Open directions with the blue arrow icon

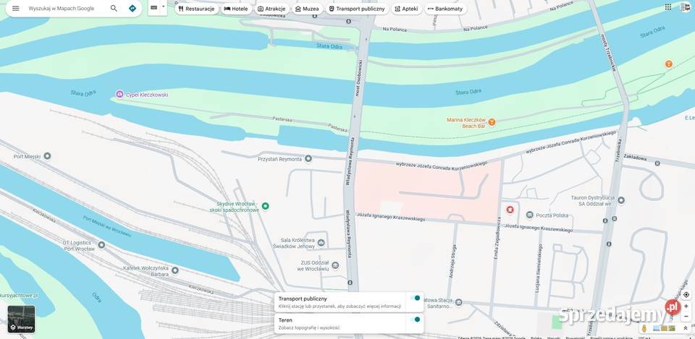coord(132,9)
